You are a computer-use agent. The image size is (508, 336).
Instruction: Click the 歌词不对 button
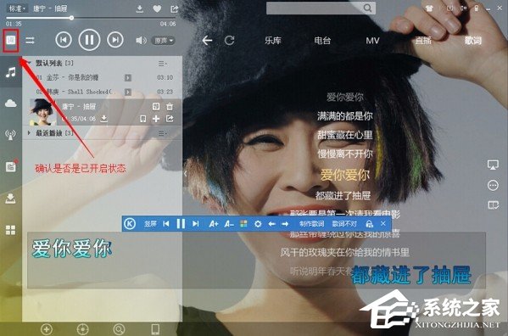[x=344, y=223]
